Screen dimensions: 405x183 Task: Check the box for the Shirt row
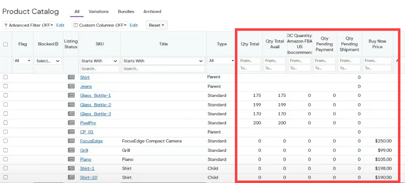click(5, 77)
